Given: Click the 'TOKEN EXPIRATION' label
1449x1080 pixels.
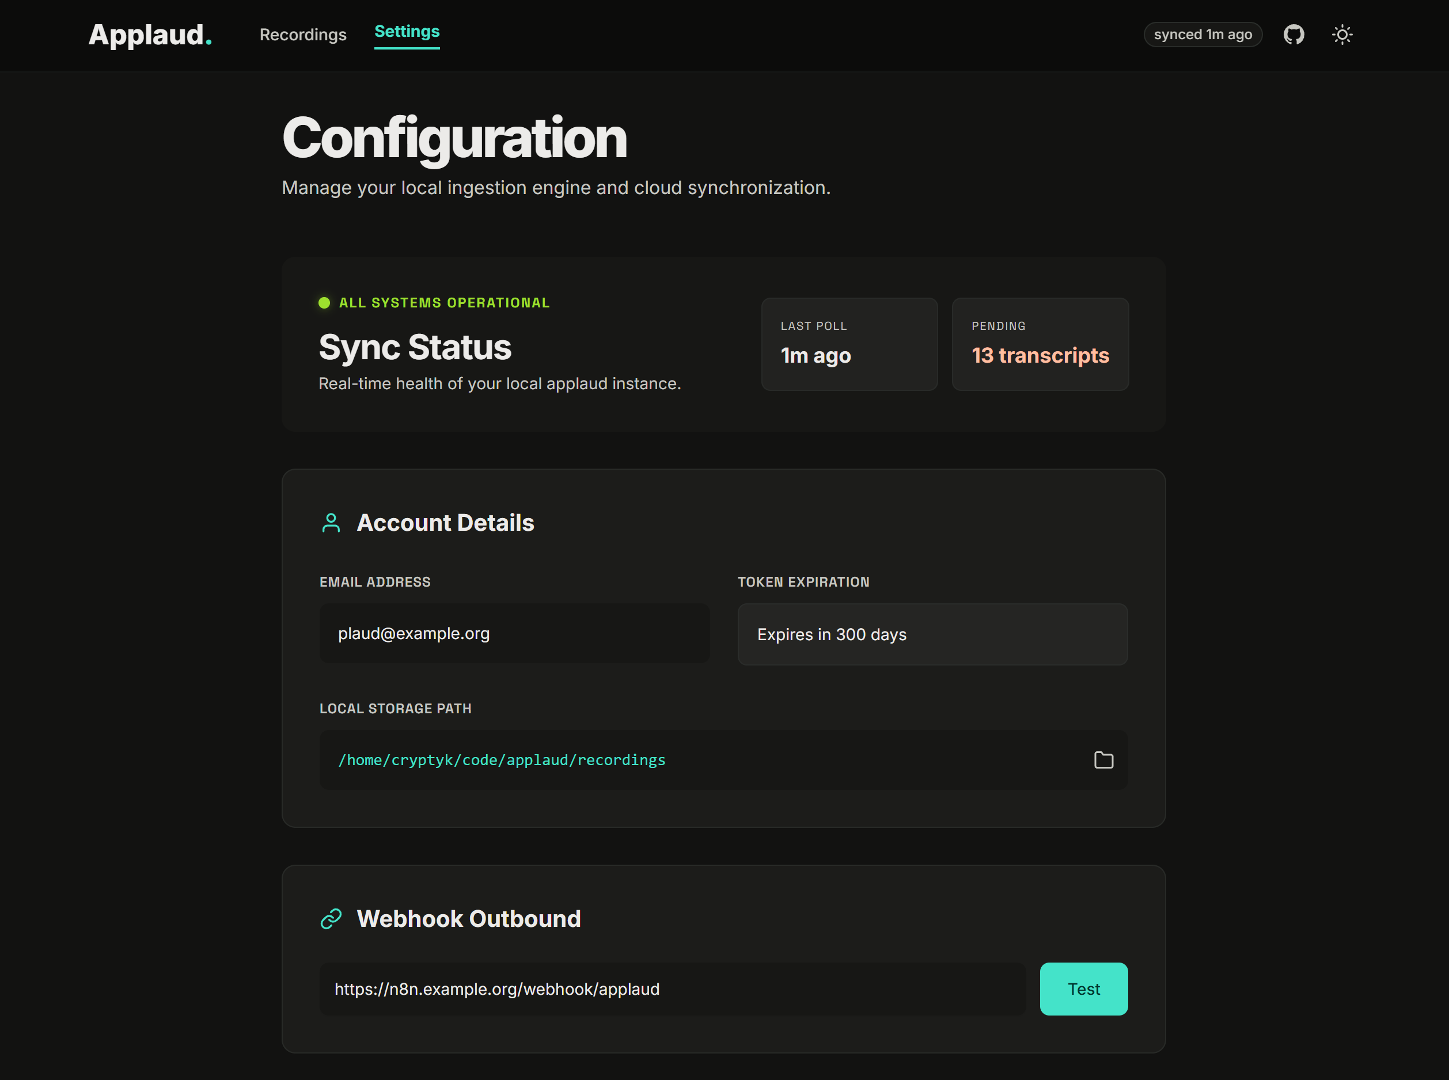Looking at the screenshot, I should 803,582.
